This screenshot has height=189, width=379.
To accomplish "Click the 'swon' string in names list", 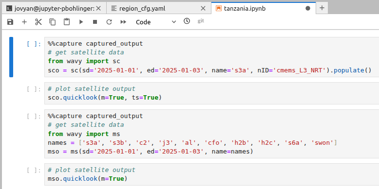I will pos(322,143).
